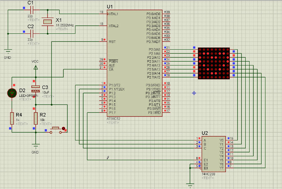
Task: Select resistor R4 body
Action: tap(12, 118)
